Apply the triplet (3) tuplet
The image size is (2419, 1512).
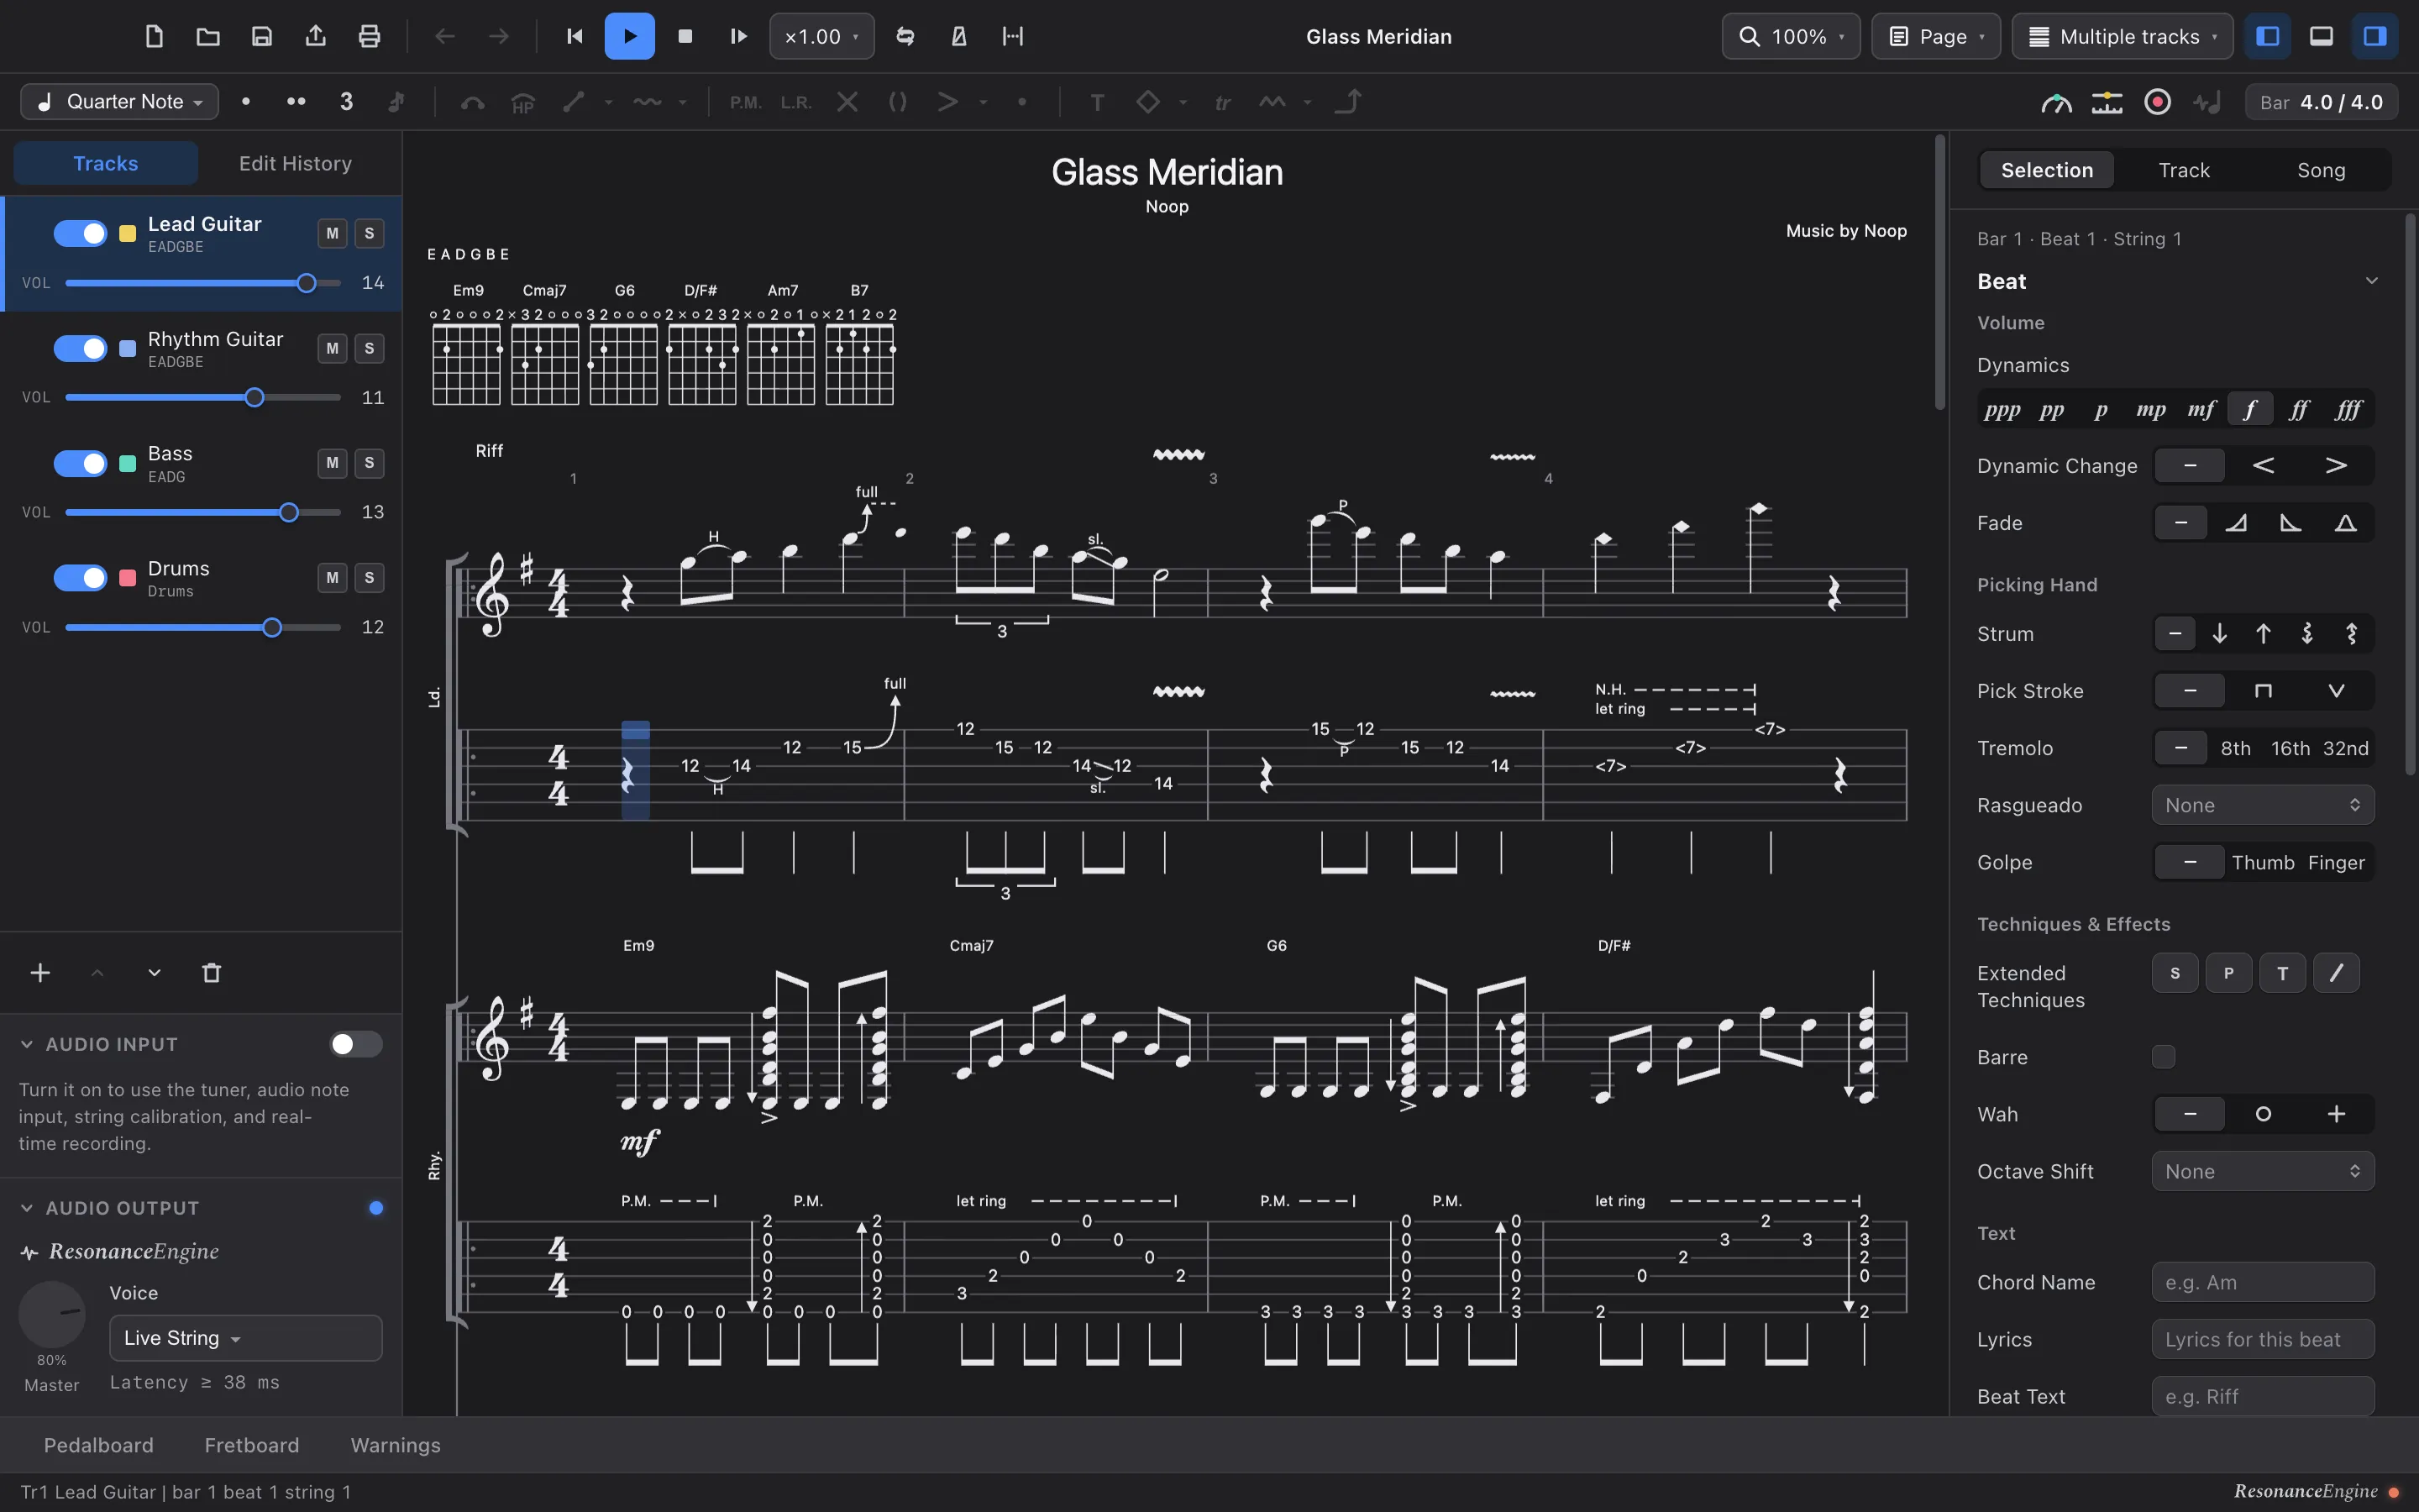click(346, 102)
